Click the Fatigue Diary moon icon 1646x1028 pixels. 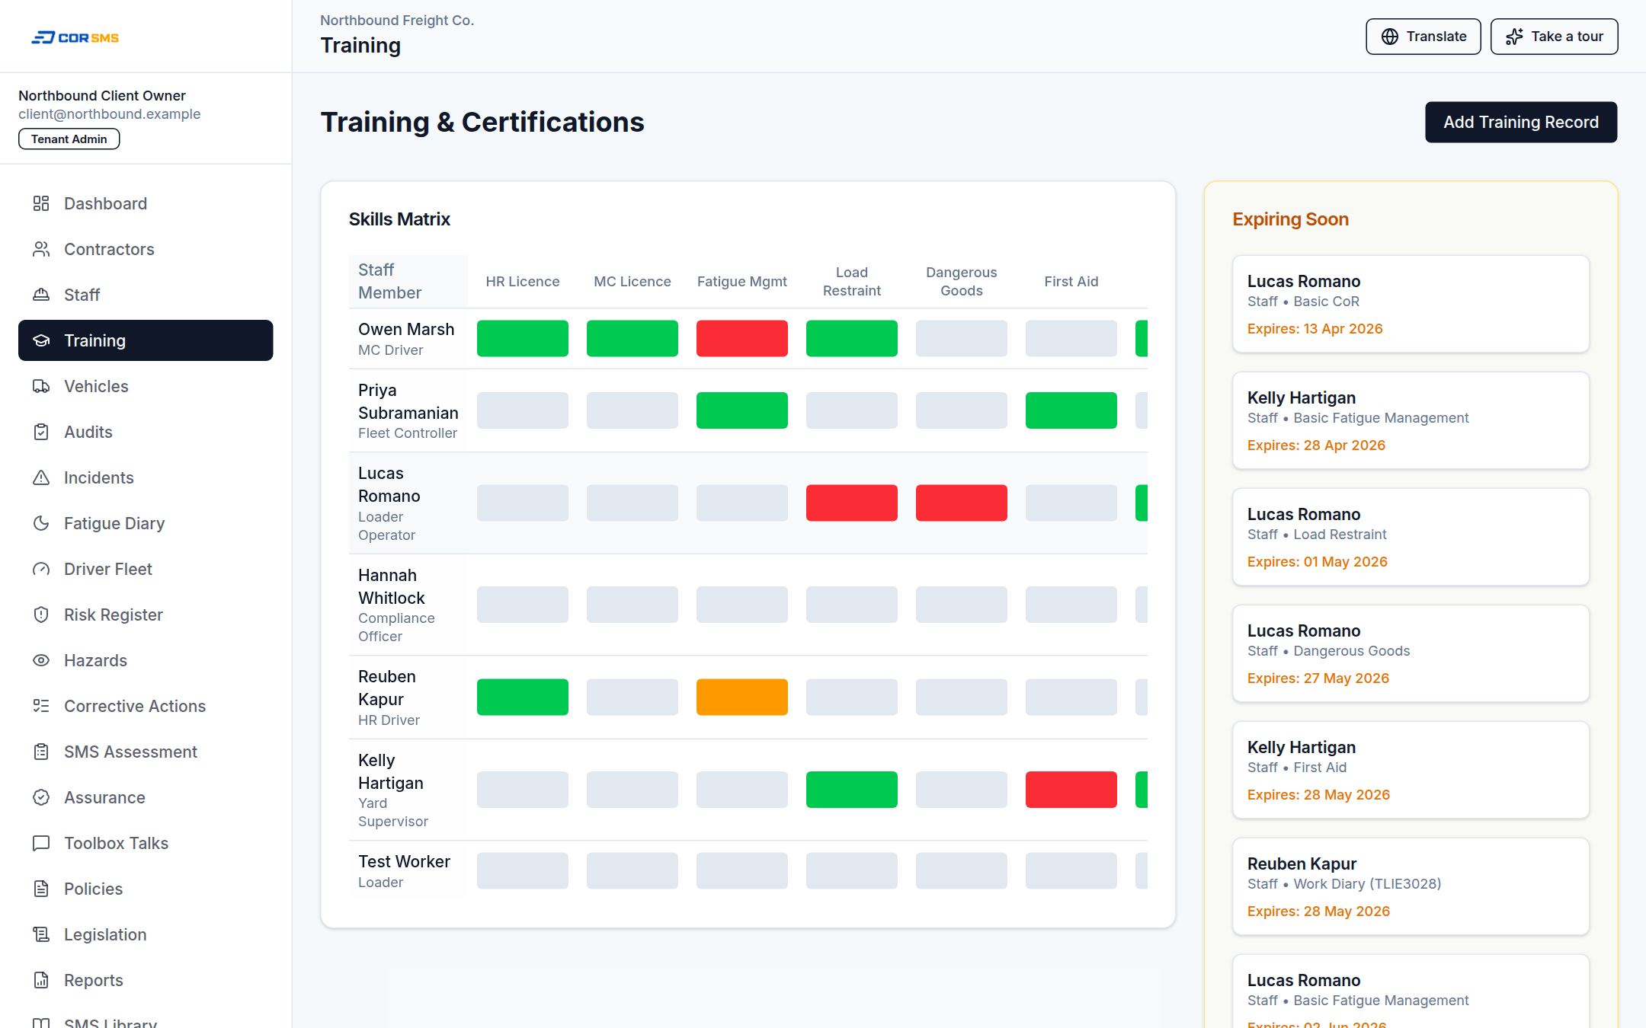(x=41, y=523)
